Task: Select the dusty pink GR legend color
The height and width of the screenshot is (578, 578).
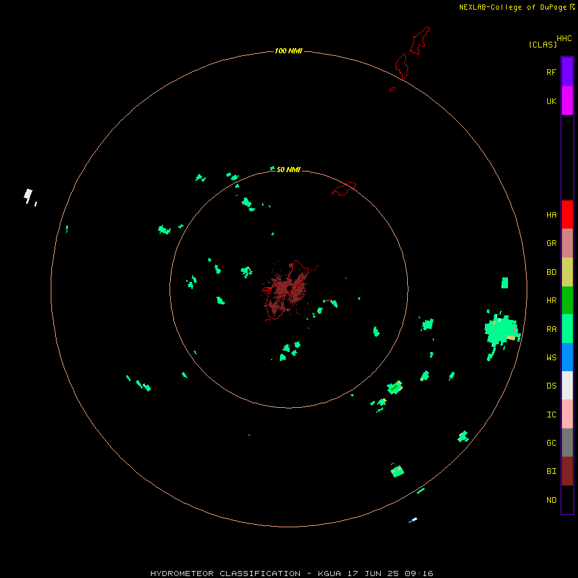Action: tap(567, 243)
